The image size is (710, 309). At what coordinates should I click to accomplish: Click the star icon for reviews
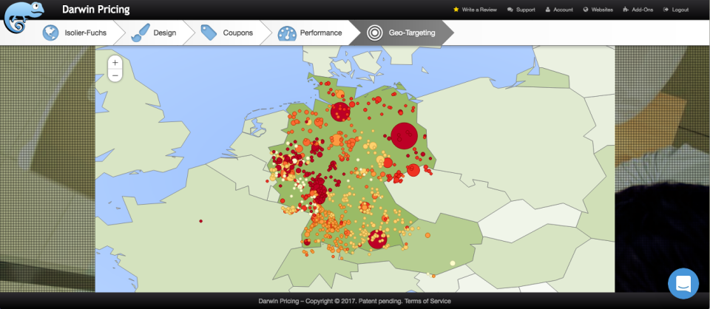[456, 10]
